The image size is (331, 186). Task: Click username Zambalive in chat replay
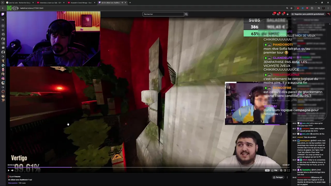coord(306,170)
